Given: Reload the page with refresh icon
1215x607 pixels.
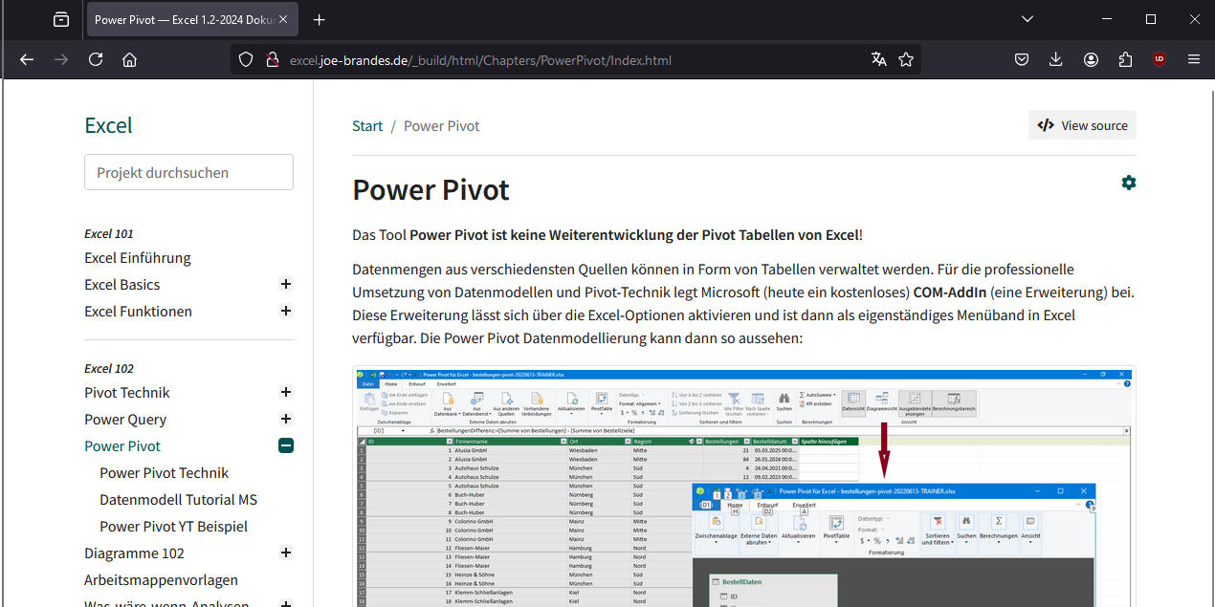Looking at the screenshot, I should point(96,59).
